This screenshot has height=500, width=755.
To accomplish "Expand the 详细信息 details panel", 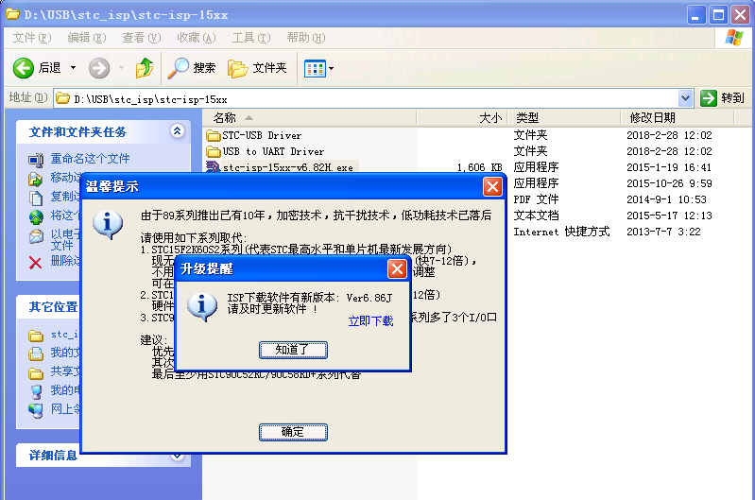I will pos(178,456).
